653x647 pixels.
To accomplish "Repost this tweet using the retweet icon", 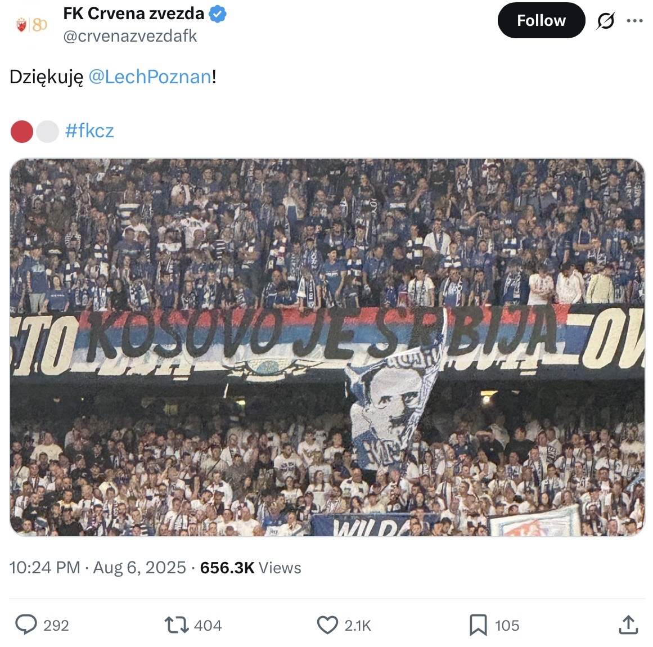I will click(176, 624).
